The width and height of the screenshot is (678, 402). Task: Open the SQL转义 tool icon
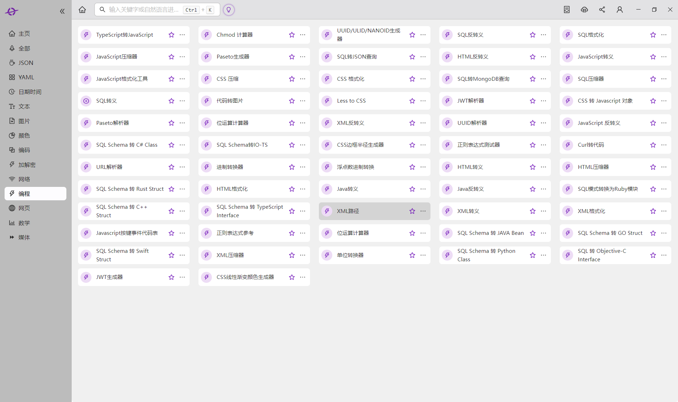click(x=86, y=101)
